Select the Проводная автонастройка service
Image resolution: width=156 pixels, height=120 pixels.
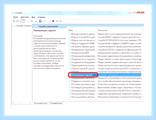click(x=83, y=91)
